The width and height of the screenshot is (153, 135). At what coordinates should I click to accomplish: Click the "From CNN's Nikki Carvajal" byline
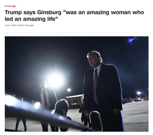[x=19, y=25]
